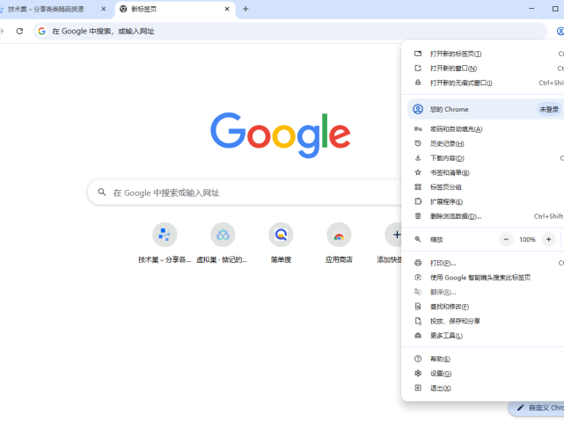Select the 新标签页 tab
The width and height of the screenshot is (564, 422).
click(x=175, y=9)
